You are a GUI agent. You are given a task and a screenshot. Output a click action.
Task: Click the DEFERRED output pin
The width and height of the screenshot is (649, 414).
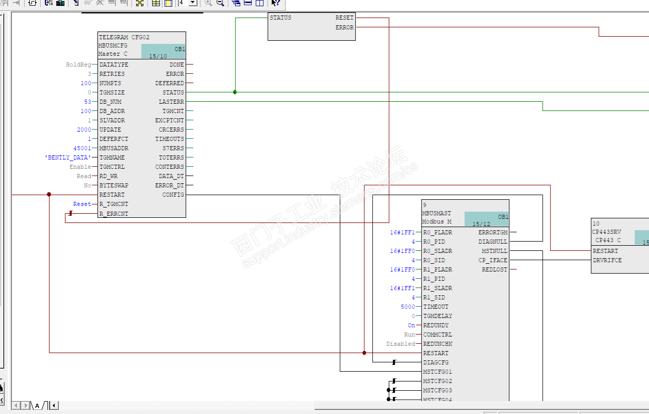click(x=170, y=83)
